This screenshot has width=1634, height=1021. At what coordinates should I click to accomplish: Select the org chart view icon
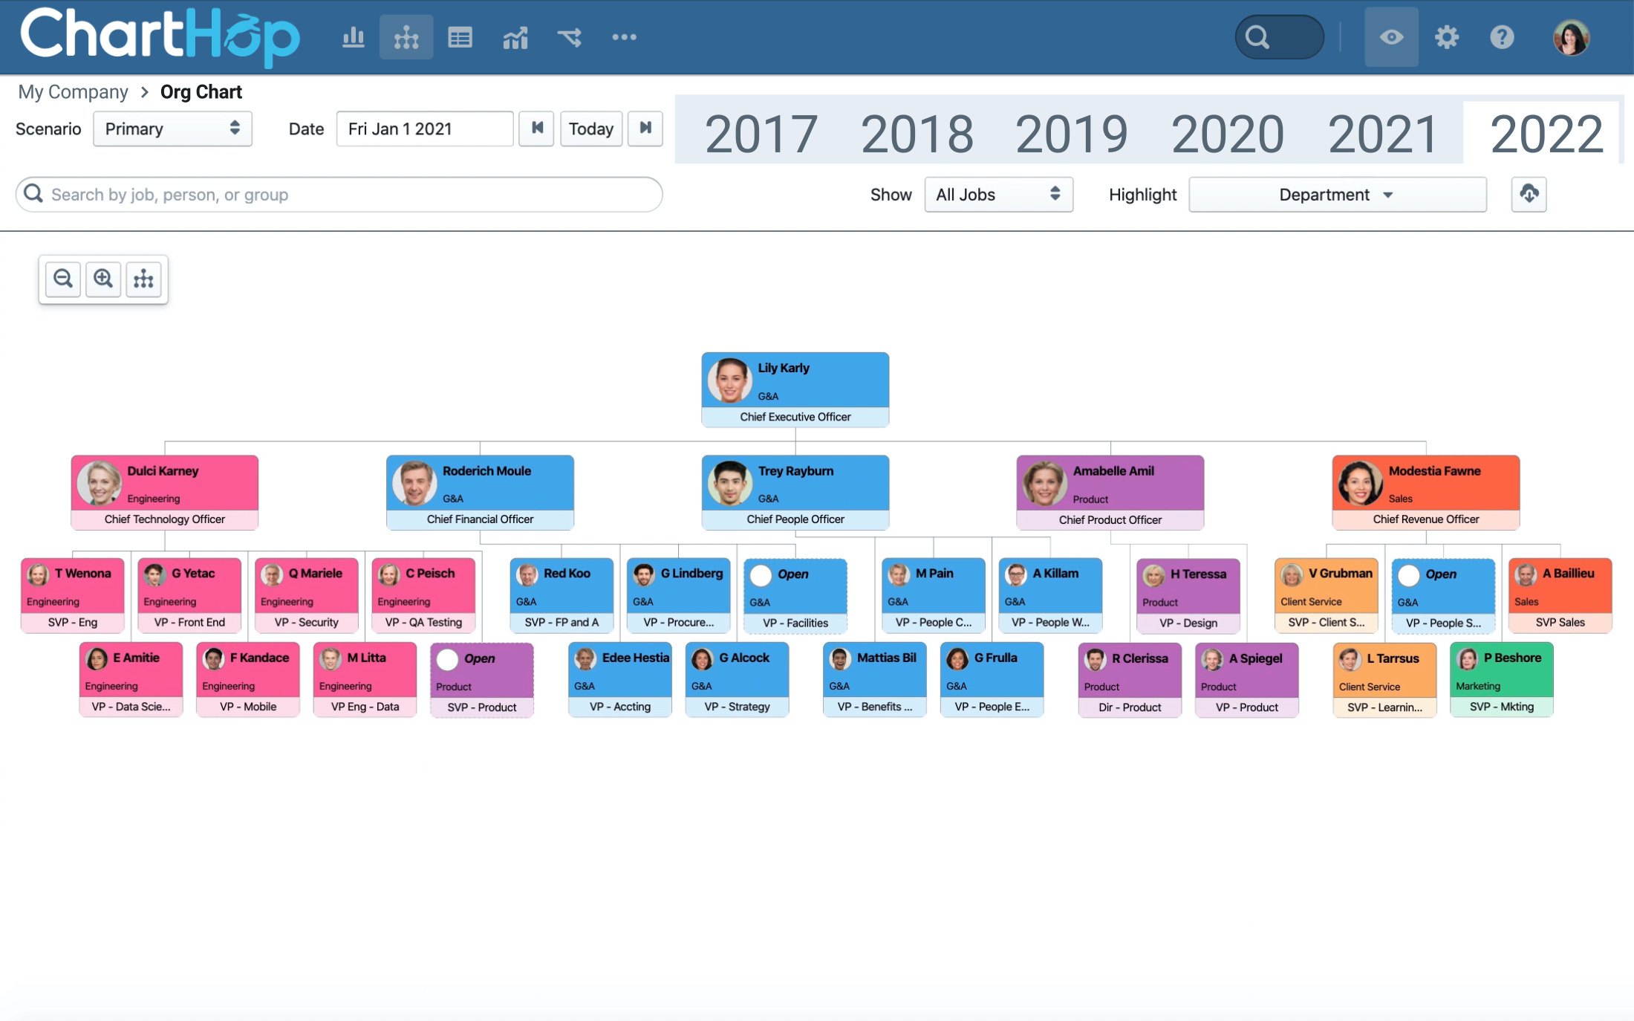[x=406, y=37]
